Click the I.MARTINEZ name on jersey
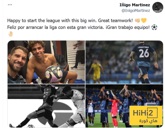This screenshot has width=165, height=128. [x=143, y=47]
